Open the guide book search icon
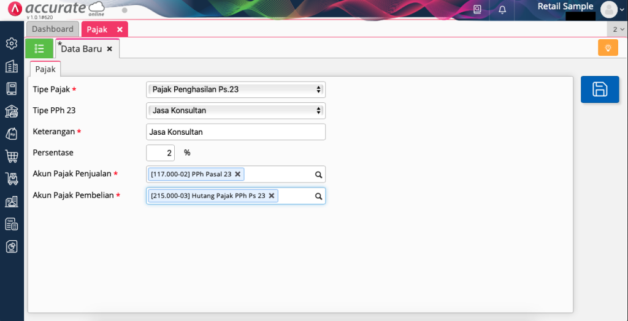This screenshot has width=628, height=321. [478, 10]
